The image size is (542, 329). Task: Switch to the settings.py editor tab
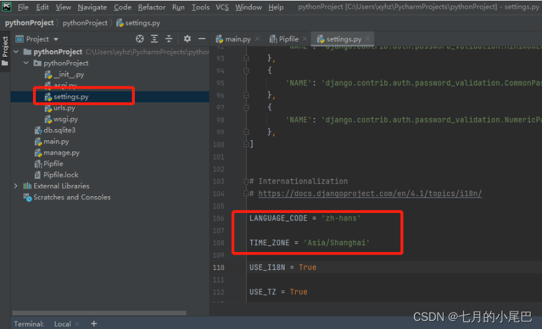click(339, 39)
